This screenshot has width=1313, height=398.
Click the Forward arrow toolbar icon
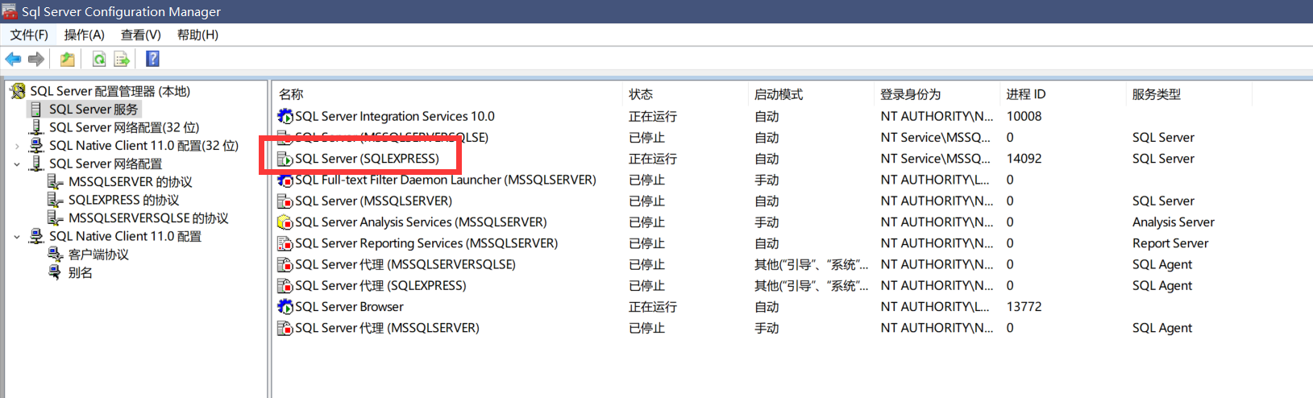point(35,59)
